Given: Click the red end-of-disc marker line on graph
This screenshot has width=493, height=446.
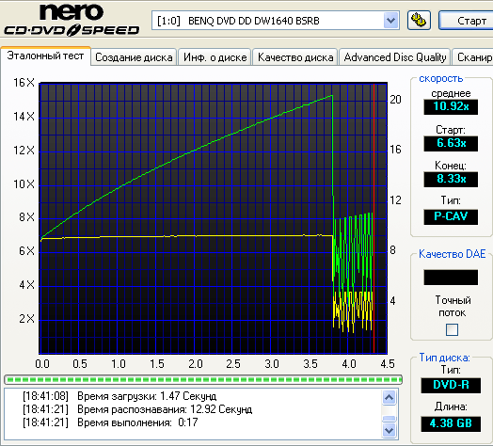Looking at the screenshot, I should coord(374,218).
